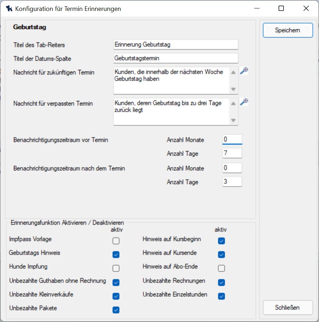Click Anzahl Tage field before appointment
Image resolution: width=319 pixels, height=322 pixels.
[x=232, y=153]
